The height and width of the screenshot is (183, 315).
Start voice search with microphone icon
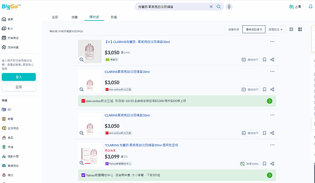point(229,7)
